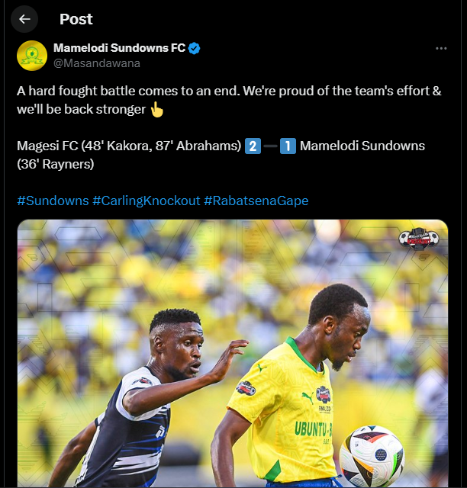Screen dimensions: 467x488
Task: Open the #CarlingKnockout hashtag
Action: click(x=146, y=201)
